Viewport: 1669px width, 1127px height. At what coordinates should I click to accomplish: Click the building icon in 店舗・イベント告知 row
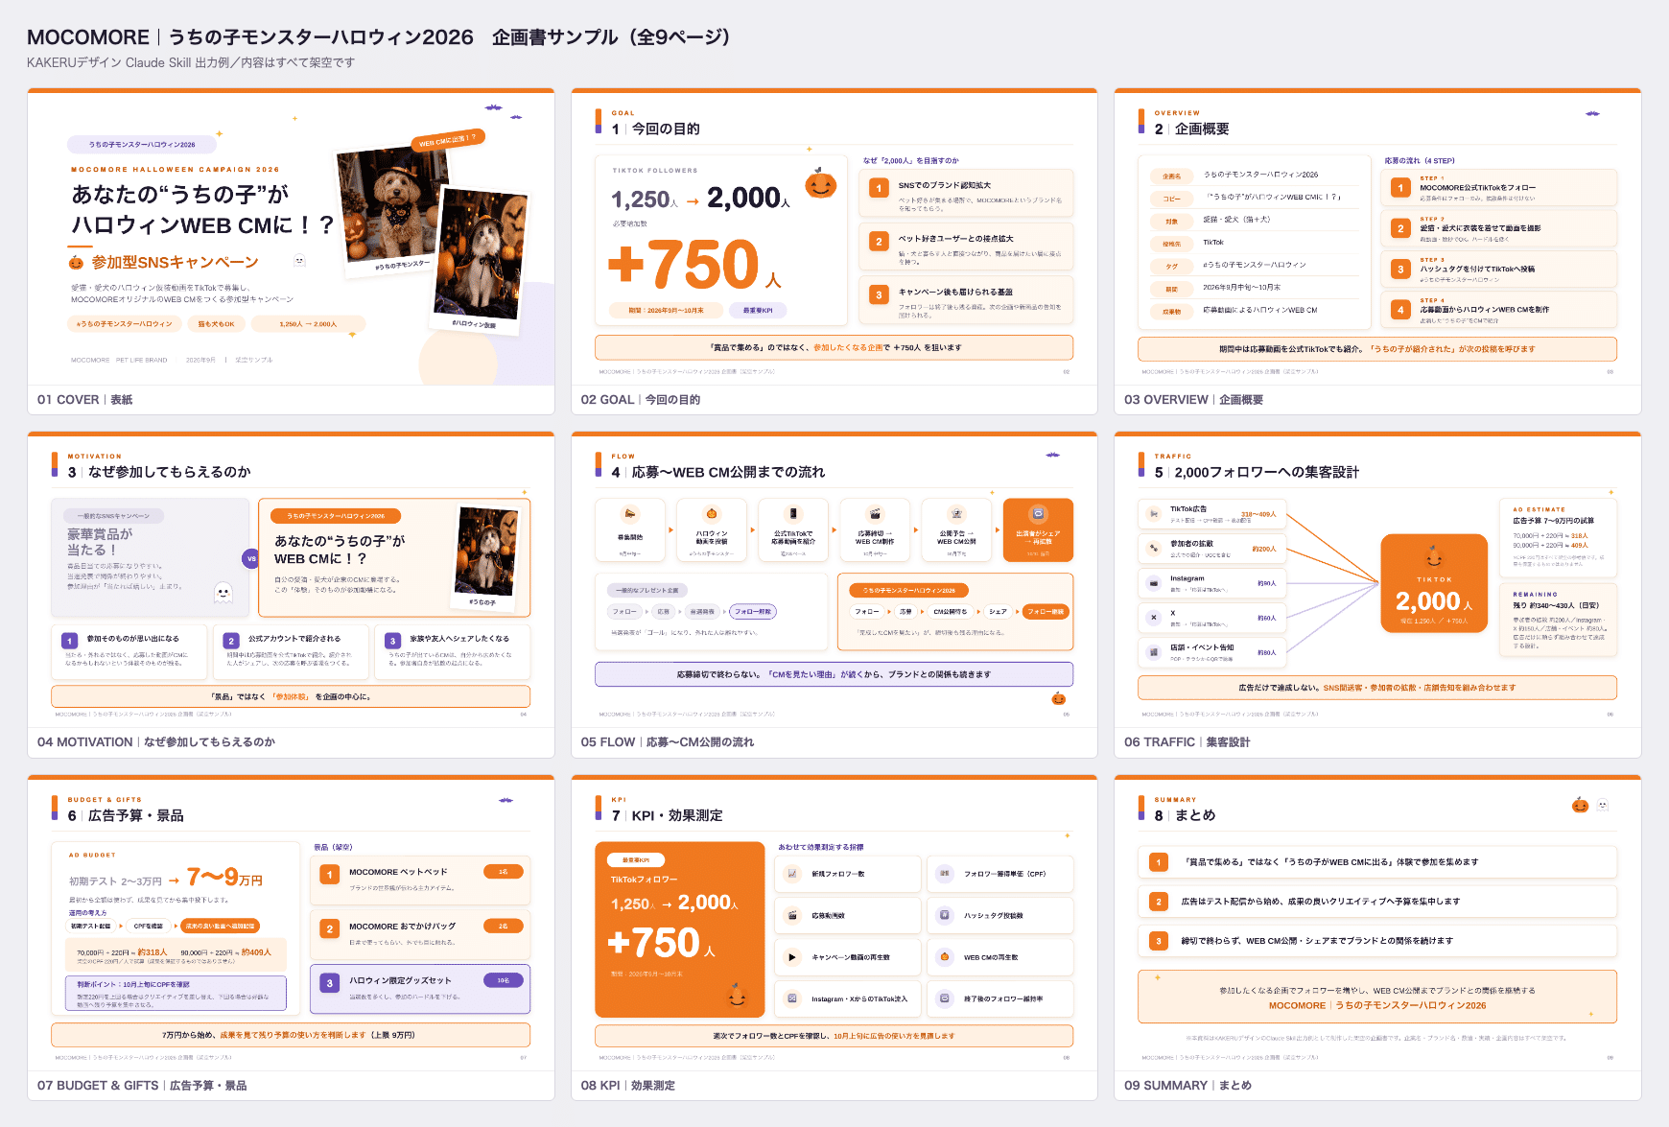(1153, 652)
